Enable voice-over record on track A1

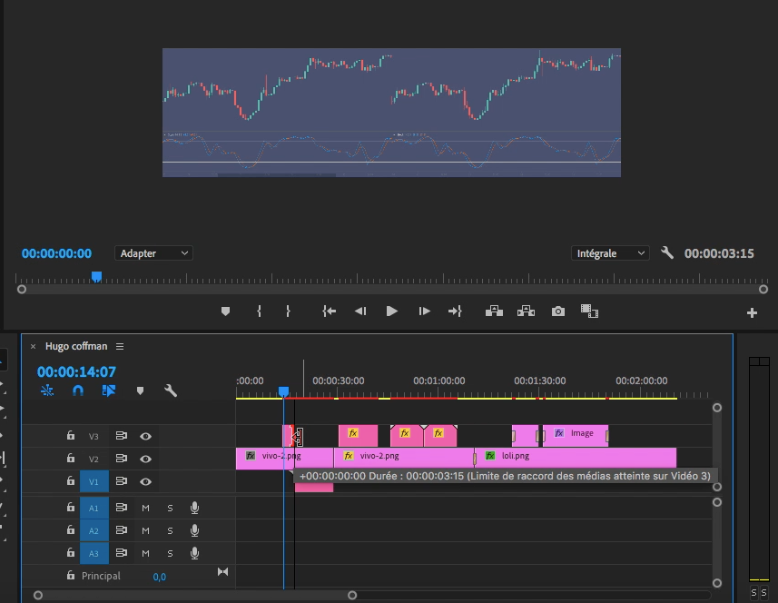coord(194,508)
